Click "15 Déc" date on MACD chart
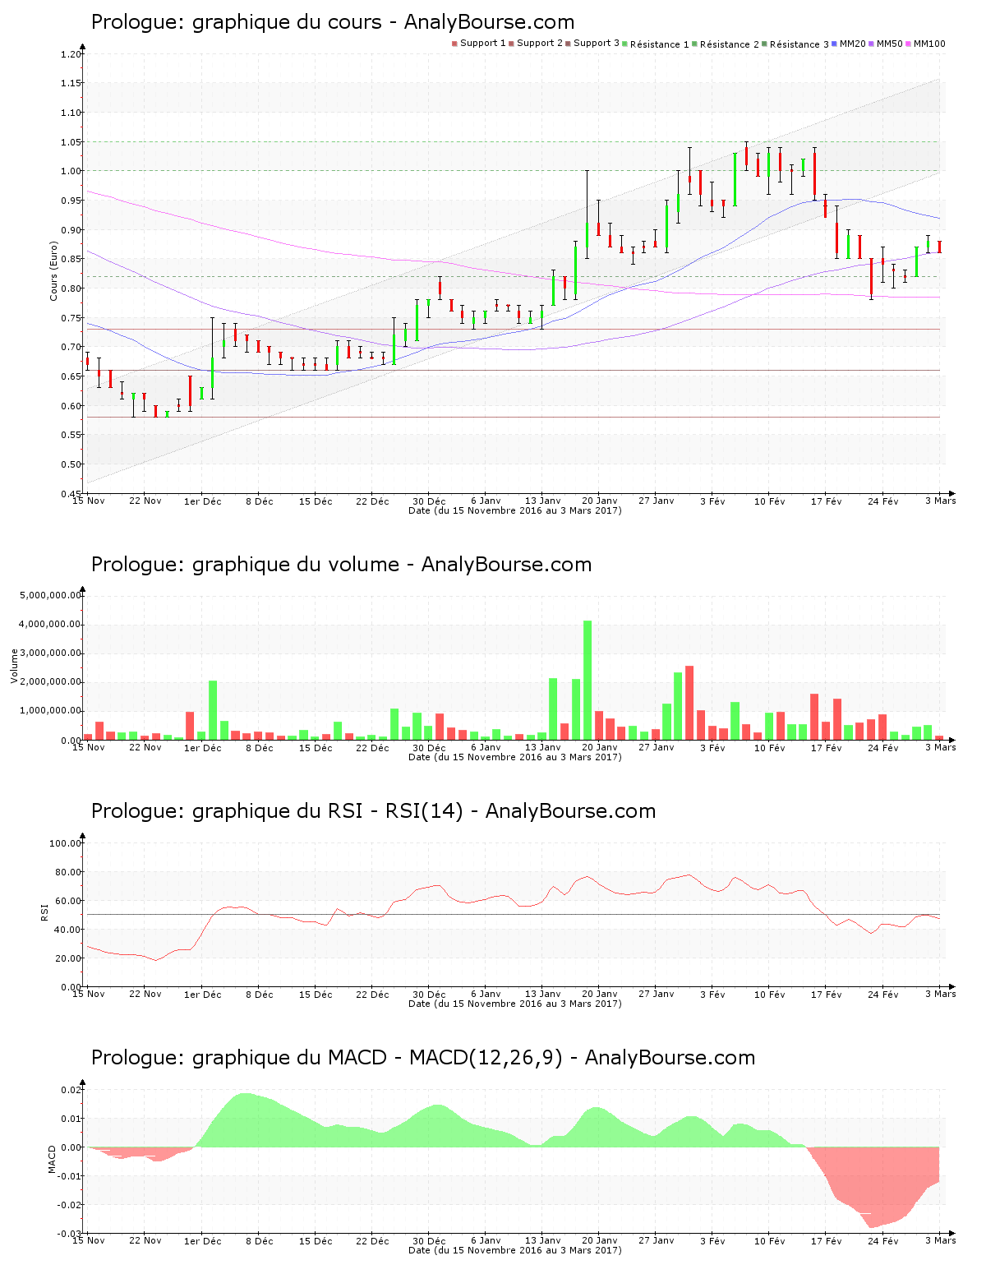986x1274 pixels. [x=316, y=1241]
